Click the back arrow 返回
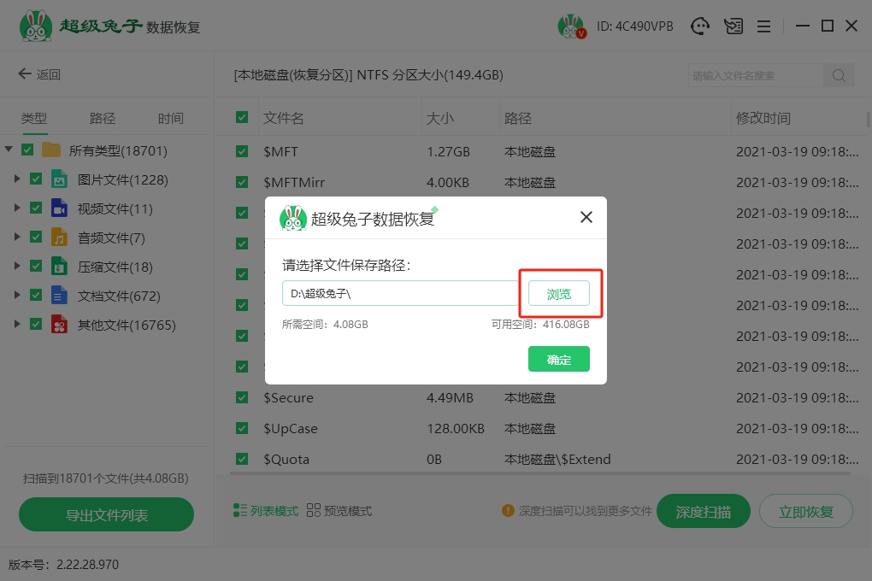 click(39, 74)
